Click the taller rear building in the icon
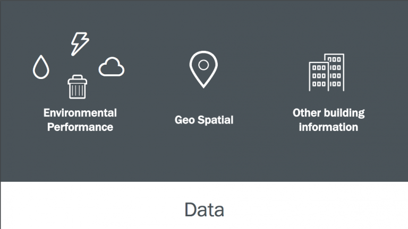408x229 pixels. click(336, 72)
